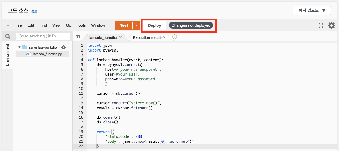Toggle the Environment side panel

[7, 55]
